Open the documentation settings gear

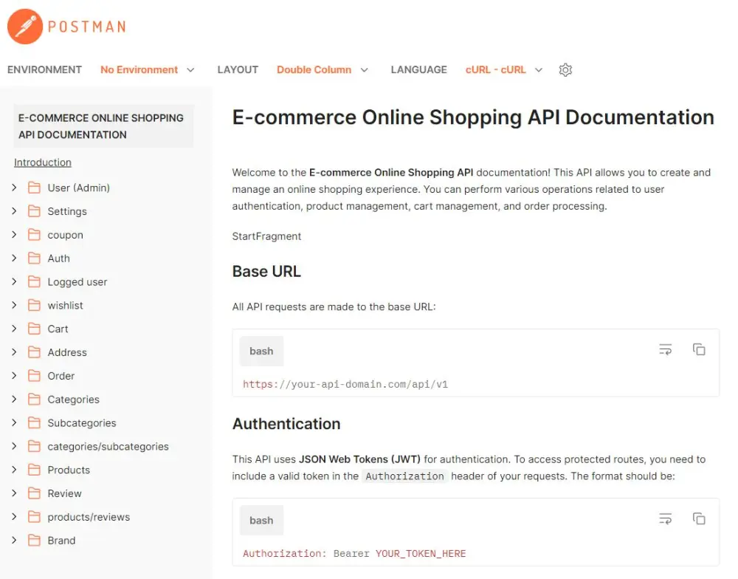[565, 69]
